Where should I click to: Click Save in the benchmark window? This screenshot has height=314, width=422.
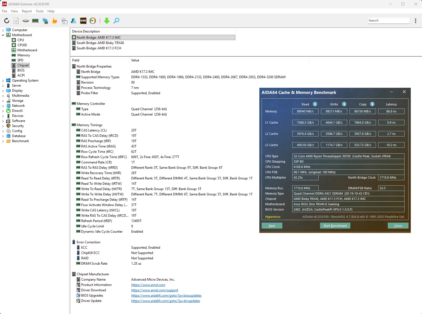[x=272, y=226]
